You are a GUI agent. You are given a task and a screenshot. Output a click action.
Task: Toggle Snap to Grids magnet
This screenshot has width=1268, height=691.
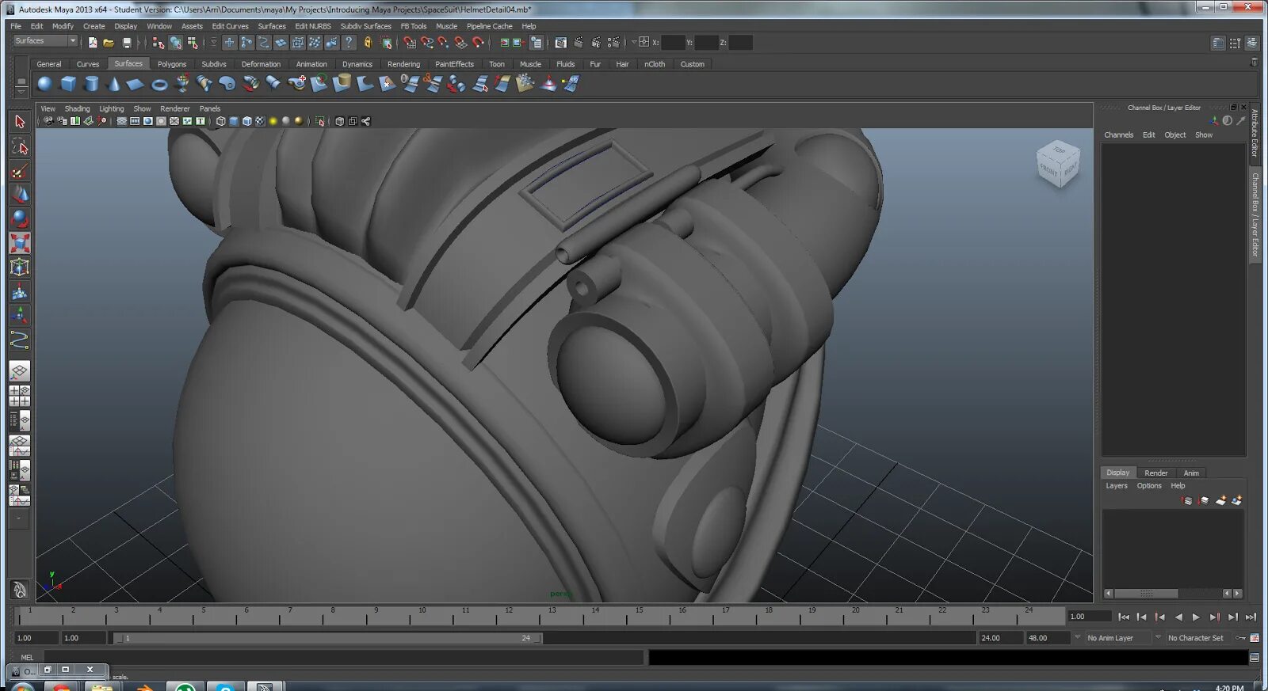410,43
